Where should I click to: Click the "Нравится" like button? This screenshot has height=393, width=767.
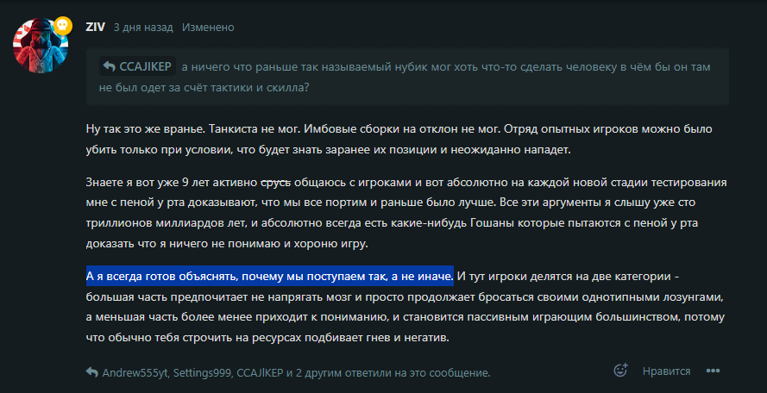[666, 371]
